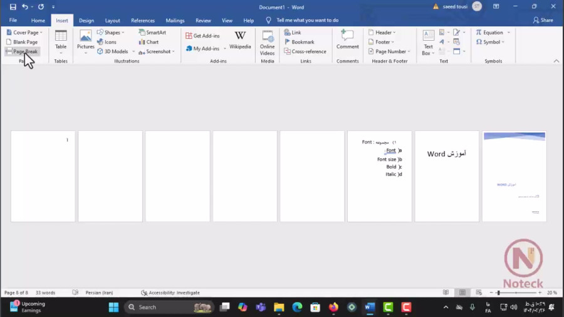Insert a Blank Page
This screenshot has width=564, height=317.
[x=22, y=42]
